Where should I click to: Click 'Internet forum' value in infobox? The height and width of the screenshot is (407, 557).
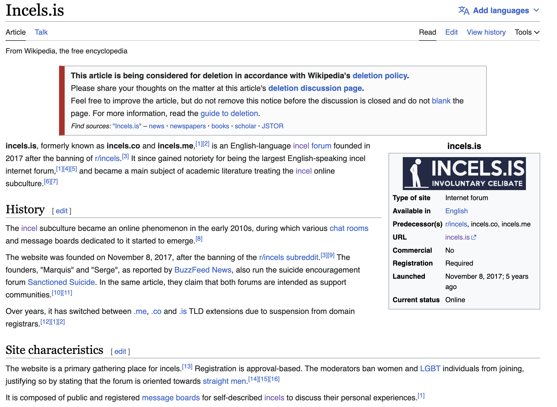[467, 198]
